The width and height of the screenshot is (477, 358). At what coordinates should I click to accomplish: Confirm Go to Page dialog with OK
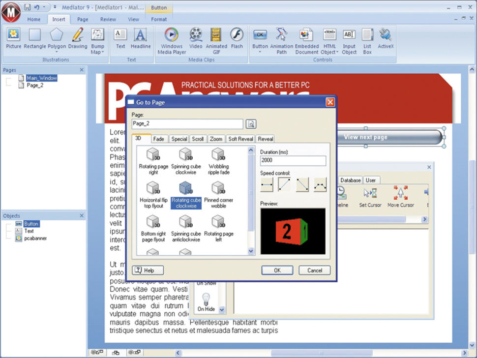277,270
